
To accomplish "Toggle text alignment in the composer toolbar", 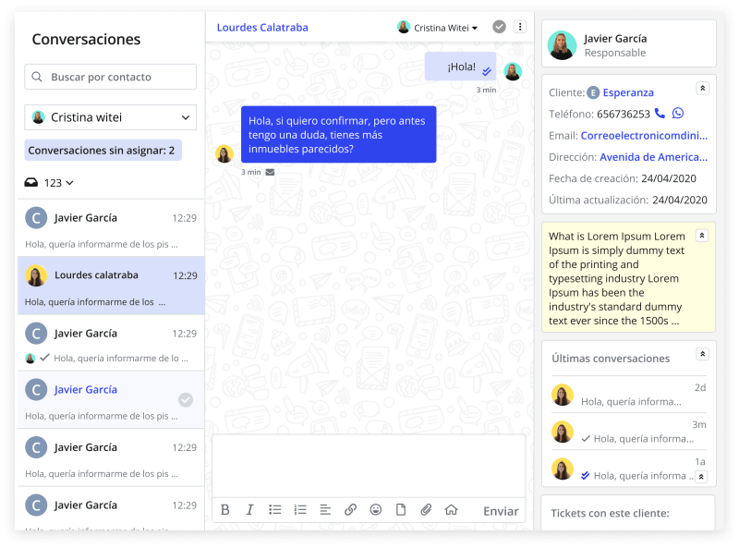I will pos(325,510).
